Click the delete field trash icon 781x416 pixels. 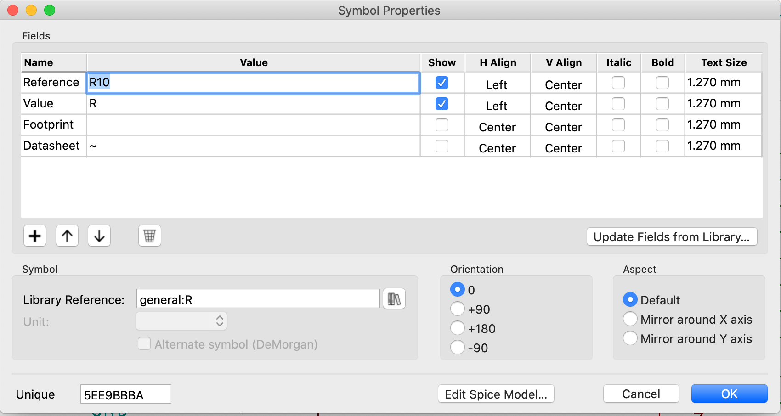click(x=150, y=236)
